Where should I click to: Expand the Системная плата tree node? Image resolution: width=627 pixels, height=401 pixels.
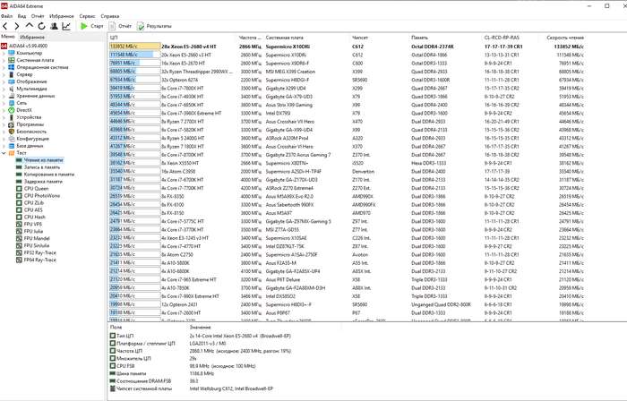tap(4, 60)
